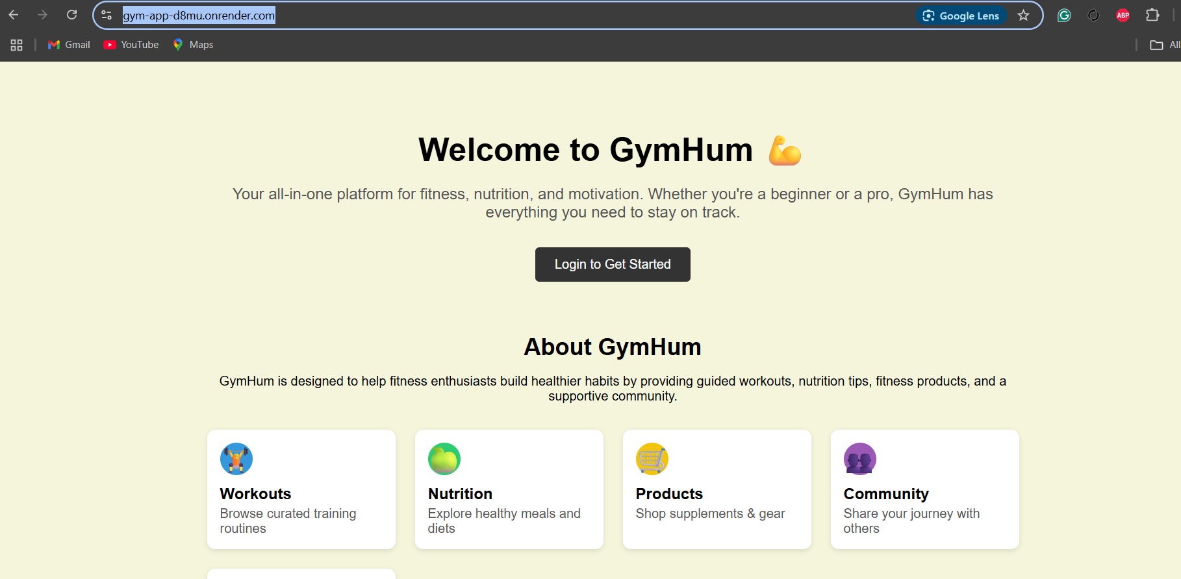Screen dimensions: 1181x579
Task: Click the Community people icon
Action: tap(860, 459)
